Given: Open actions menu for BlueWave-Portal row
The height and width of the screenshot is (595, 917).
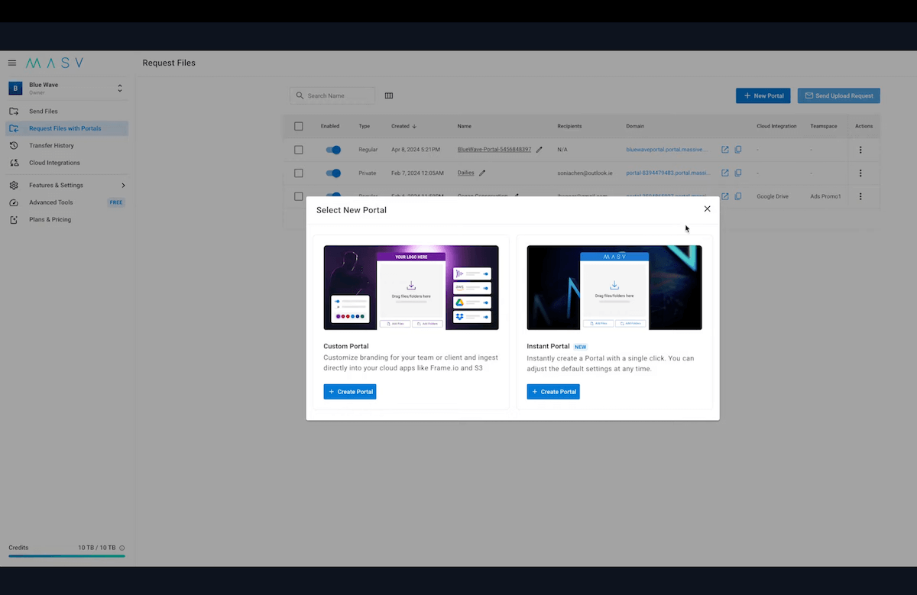Looking at the screenshot, I should [860, 150].
